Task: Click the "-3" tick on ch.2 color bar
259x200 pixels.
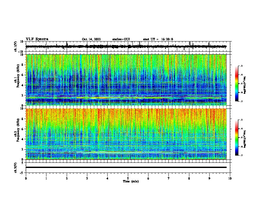Action: coord(241,120)
